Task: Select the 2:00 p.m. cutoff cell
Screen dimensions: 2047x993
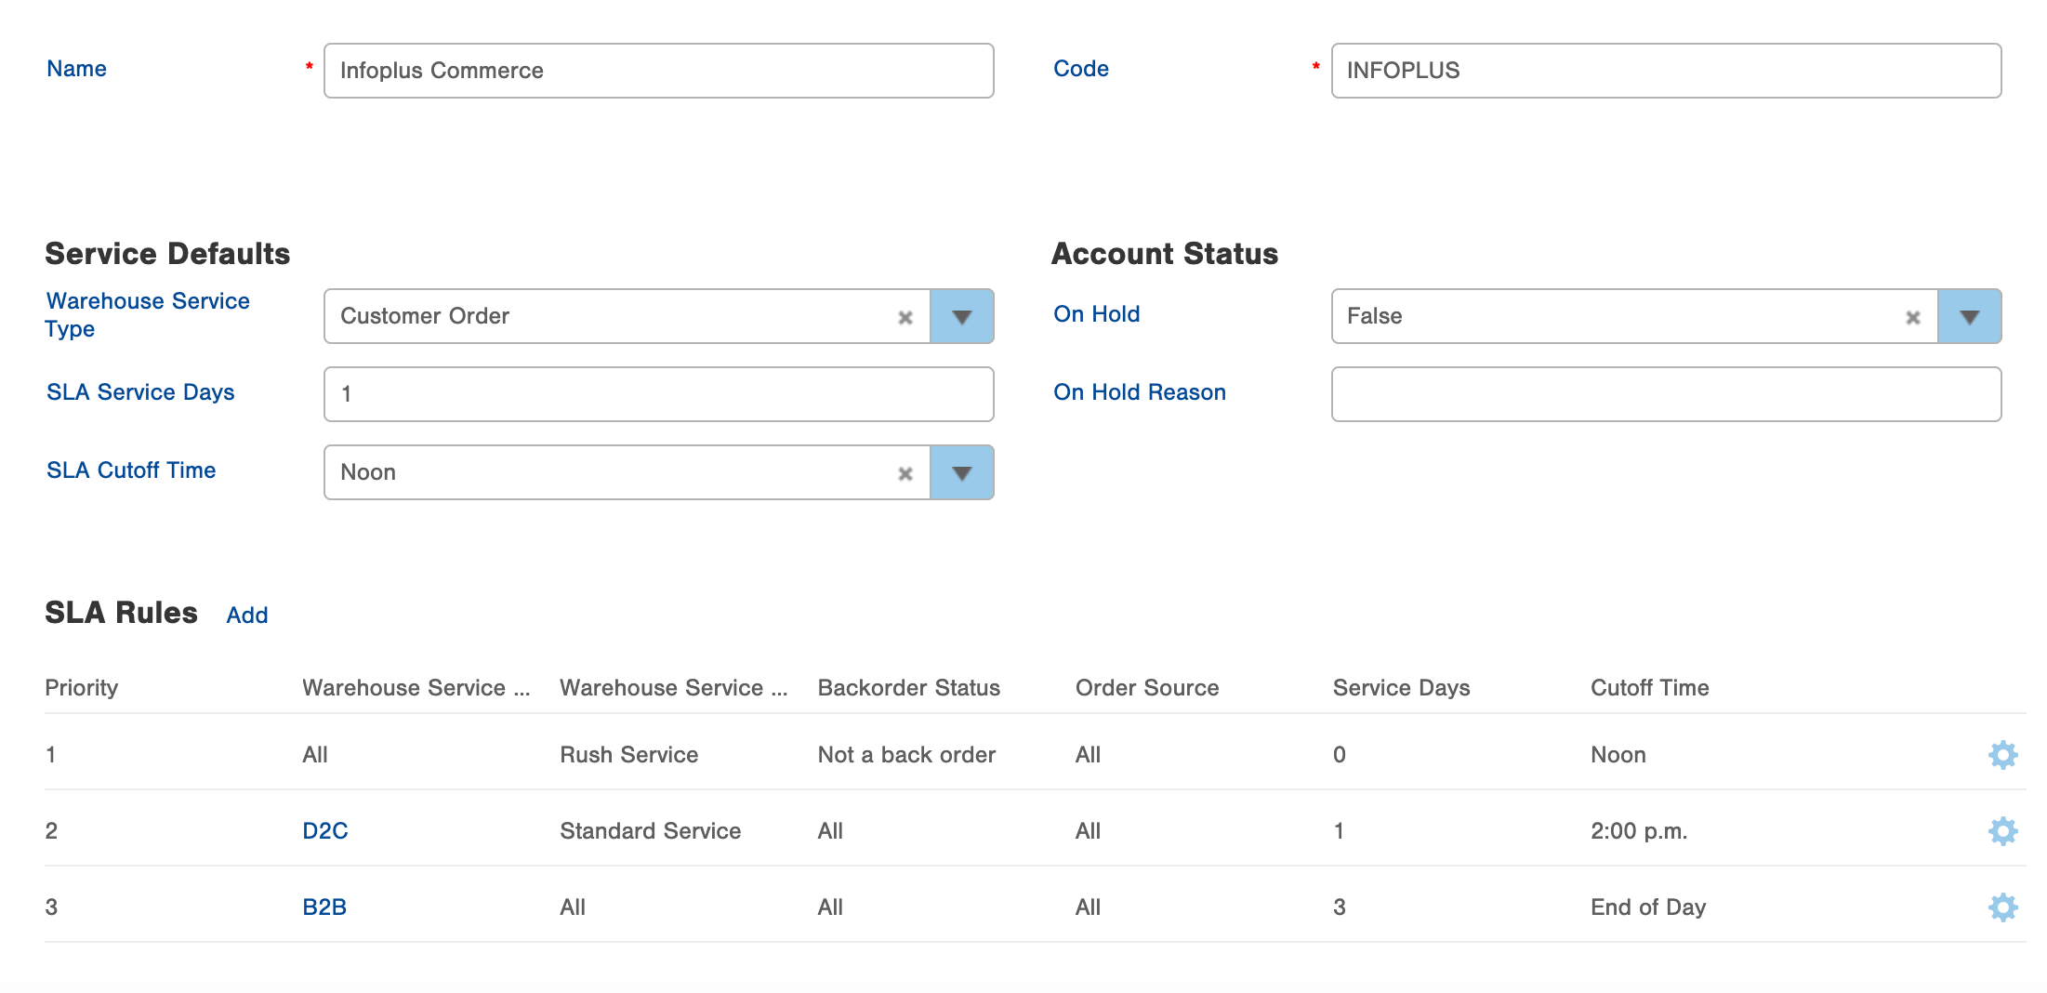Action: pyautogui.click(x=1639, y=831)
